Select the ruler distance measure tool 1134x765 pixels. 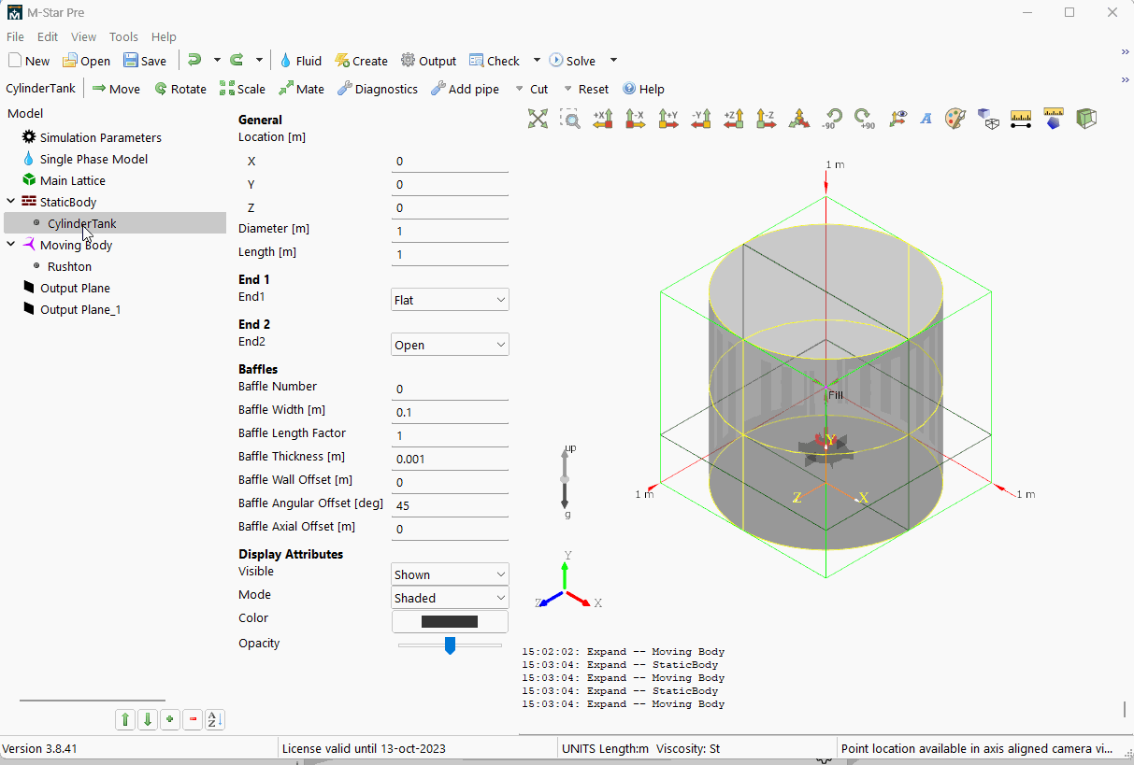1021,119
